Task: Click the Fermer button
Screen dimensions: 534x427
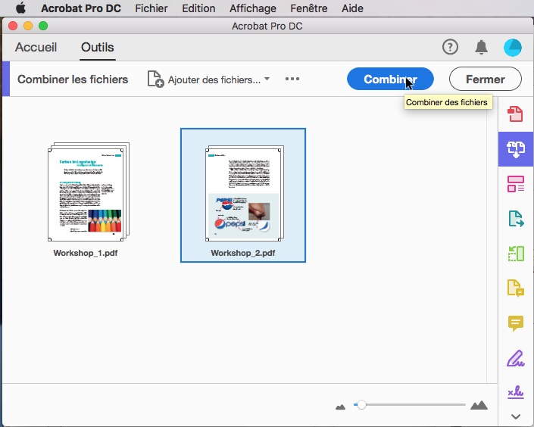Action: (486, 79)
